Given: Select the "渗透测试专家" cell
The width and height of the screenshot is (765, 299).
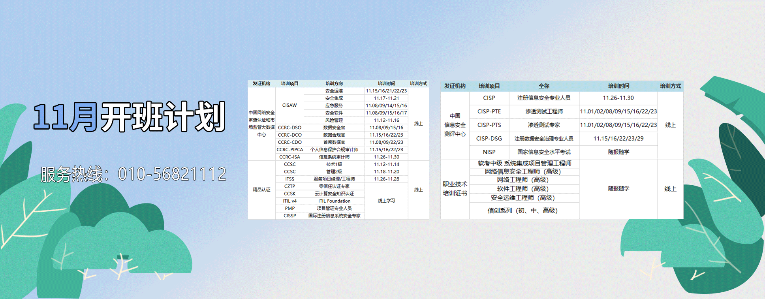Looking at the screenshot, I should pyautogui.click(x=544, y=125).
